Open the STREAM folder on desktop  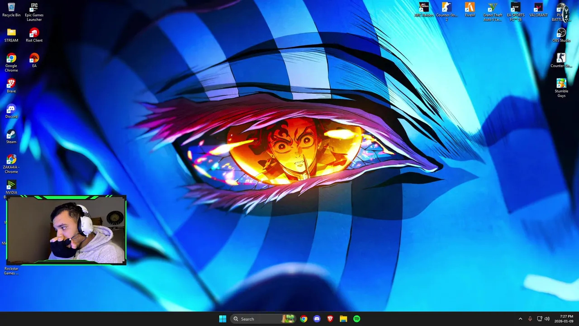11,35
